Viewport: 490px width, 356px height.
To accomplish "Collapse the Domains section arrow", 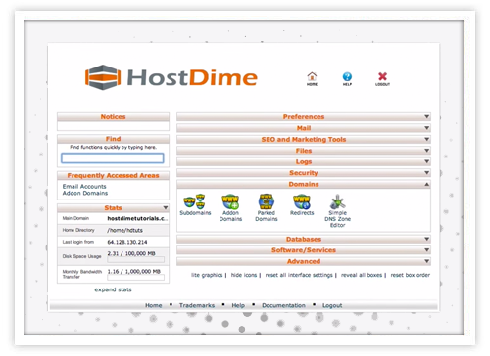I will pyautogui.click(x=426, y=184).
